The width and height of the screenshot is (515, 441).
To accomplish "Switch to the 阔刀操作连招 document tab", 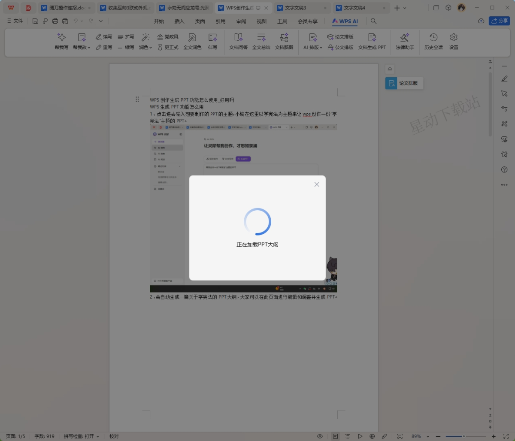I will click(x=66, y=8).
